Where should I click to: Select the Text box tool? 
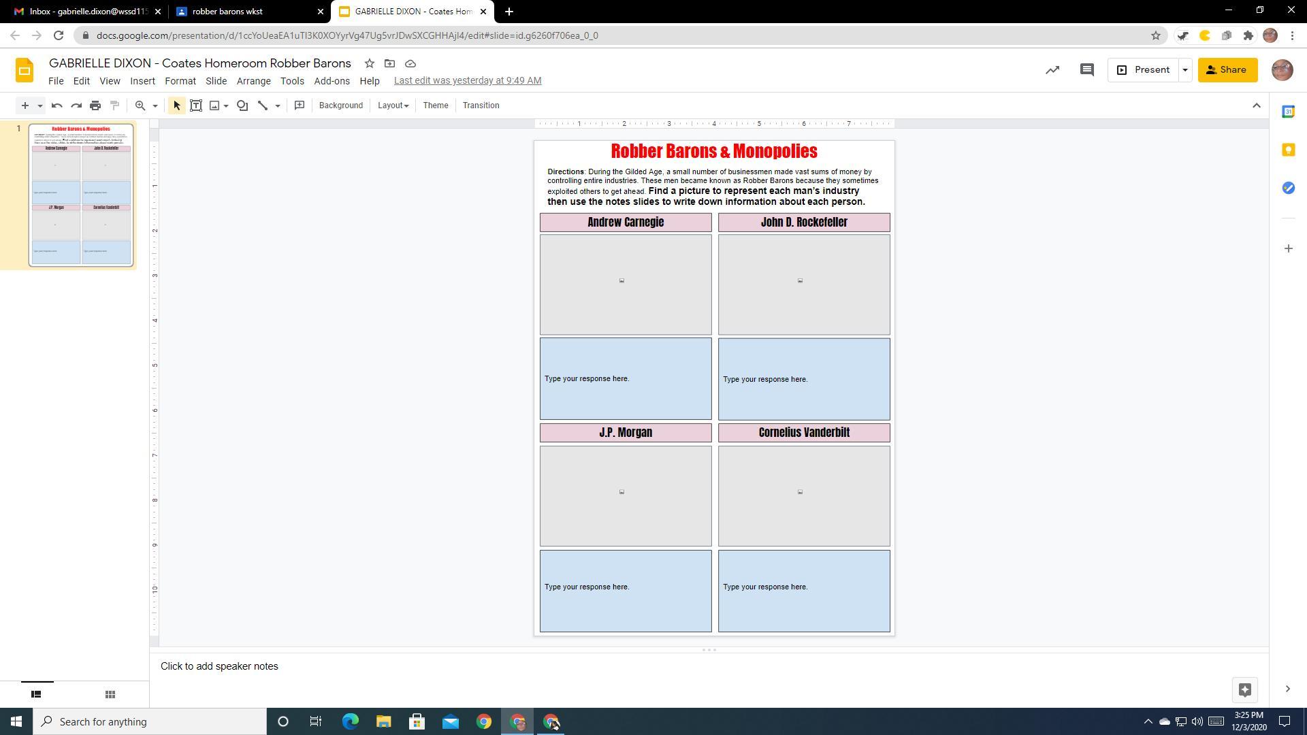(196, 105)
